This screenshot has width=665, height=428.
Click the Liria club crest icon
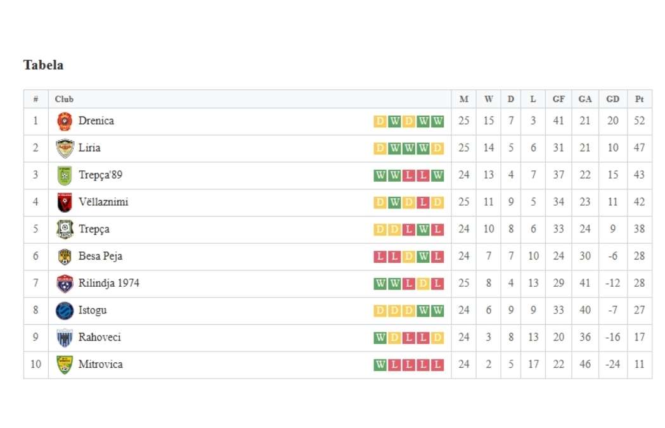tap(65, 148)
